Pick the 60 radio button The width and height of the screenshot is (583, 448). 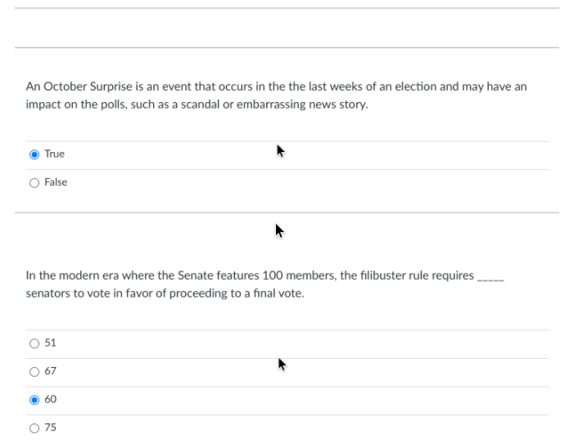click(34, 400)
